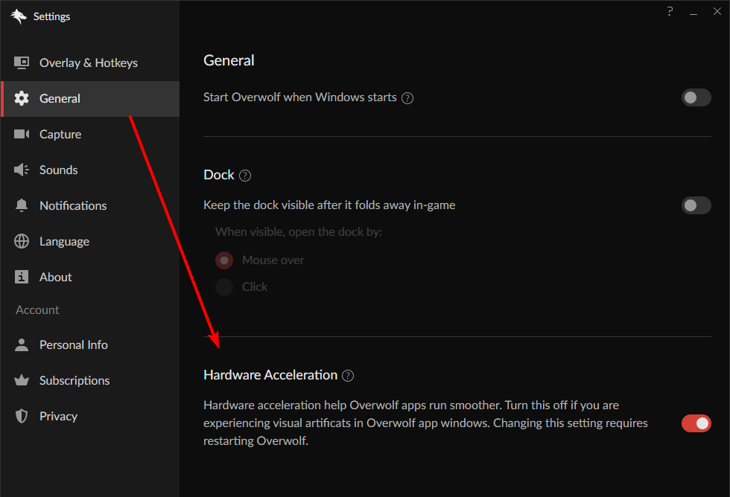
Task: Open the Personal Info section
Action: coord(90,345)
